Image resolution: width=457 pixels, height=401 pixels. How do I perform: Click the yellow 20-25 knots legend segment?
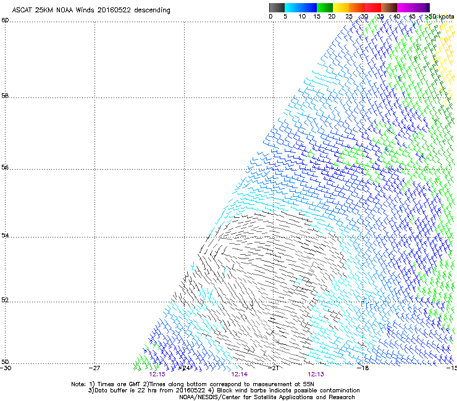pos(341,7)
